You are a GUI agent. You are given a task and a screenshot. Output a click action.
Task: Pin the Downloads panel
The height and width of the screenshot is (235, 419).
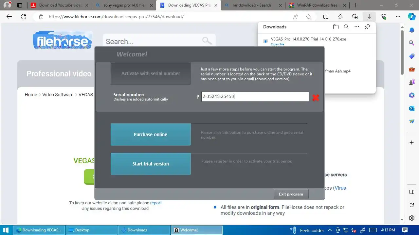[x=368, y=27]
